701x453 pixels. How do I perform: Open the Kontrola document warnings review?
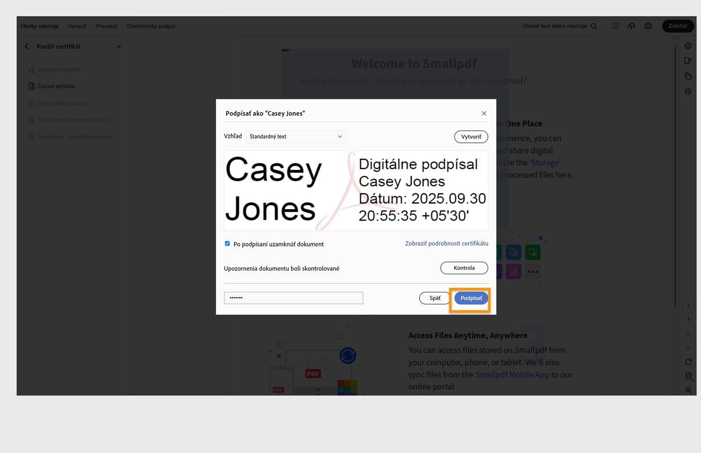[464, 268]
